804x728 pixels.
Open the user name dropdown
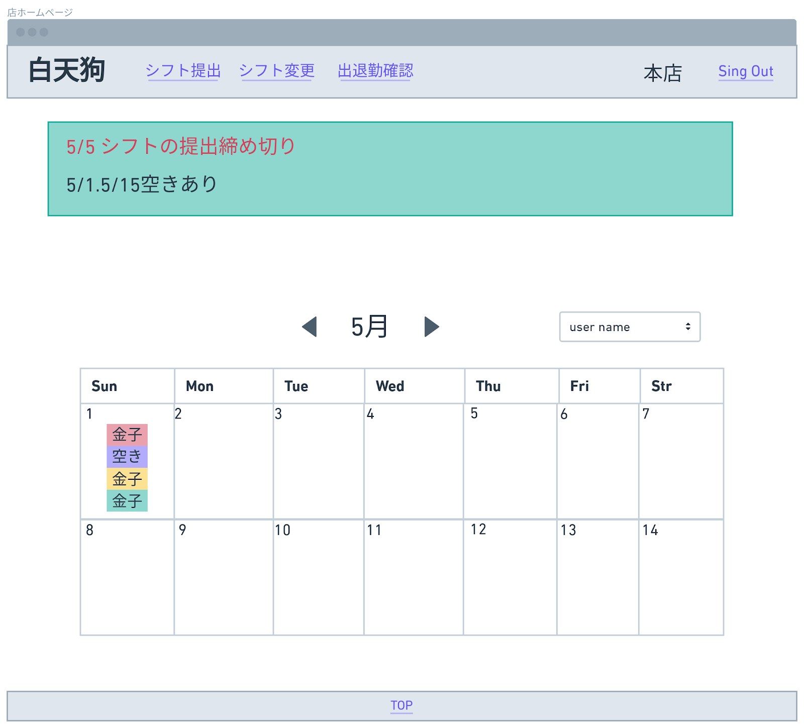(x=629, y=327)
